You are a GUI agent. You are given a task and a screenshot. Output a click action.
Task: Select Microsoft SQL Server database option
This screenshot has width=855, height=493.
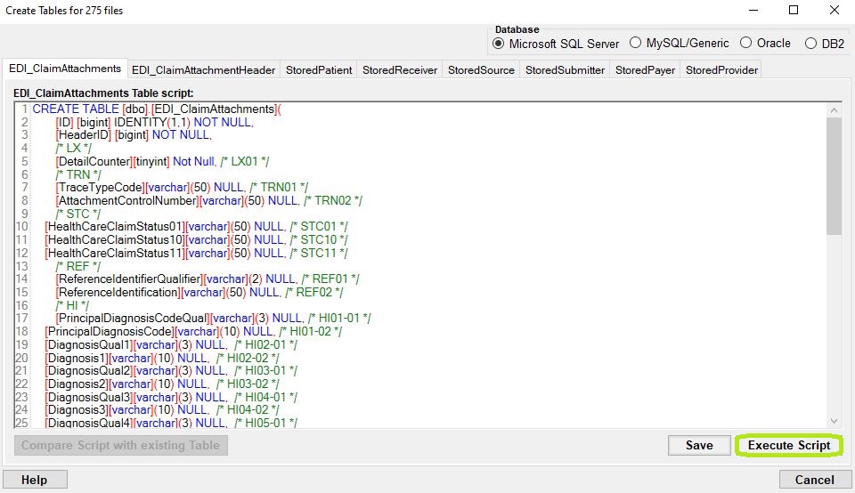tap(555, 44)
